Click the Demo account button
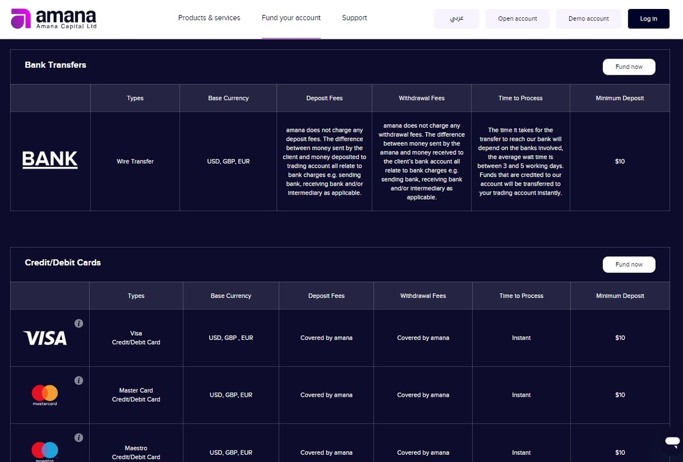Viewport: 683px width, 462px height. pos(588,19)
